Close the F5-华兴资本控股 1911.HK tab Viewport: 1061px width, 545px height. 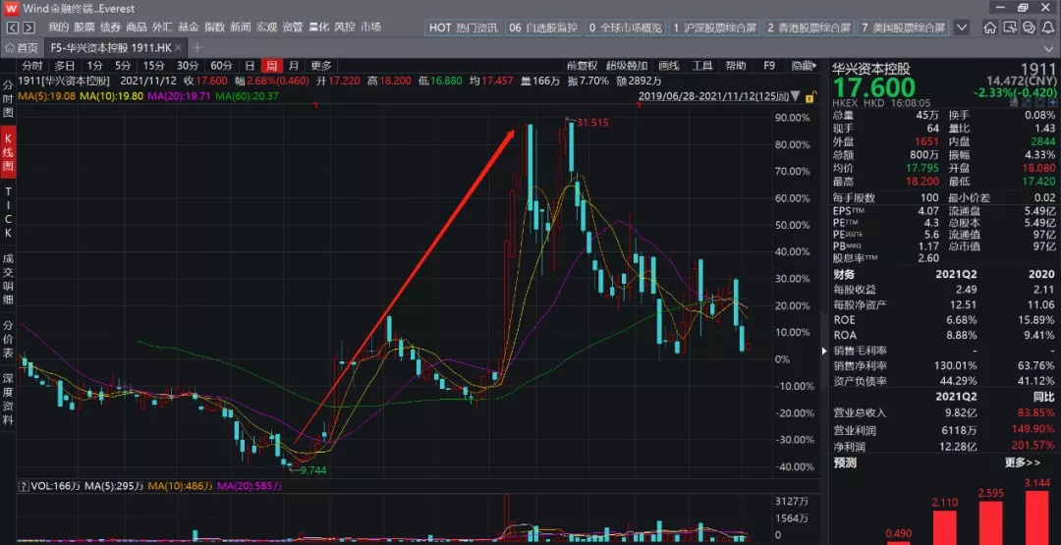(178, 48)
